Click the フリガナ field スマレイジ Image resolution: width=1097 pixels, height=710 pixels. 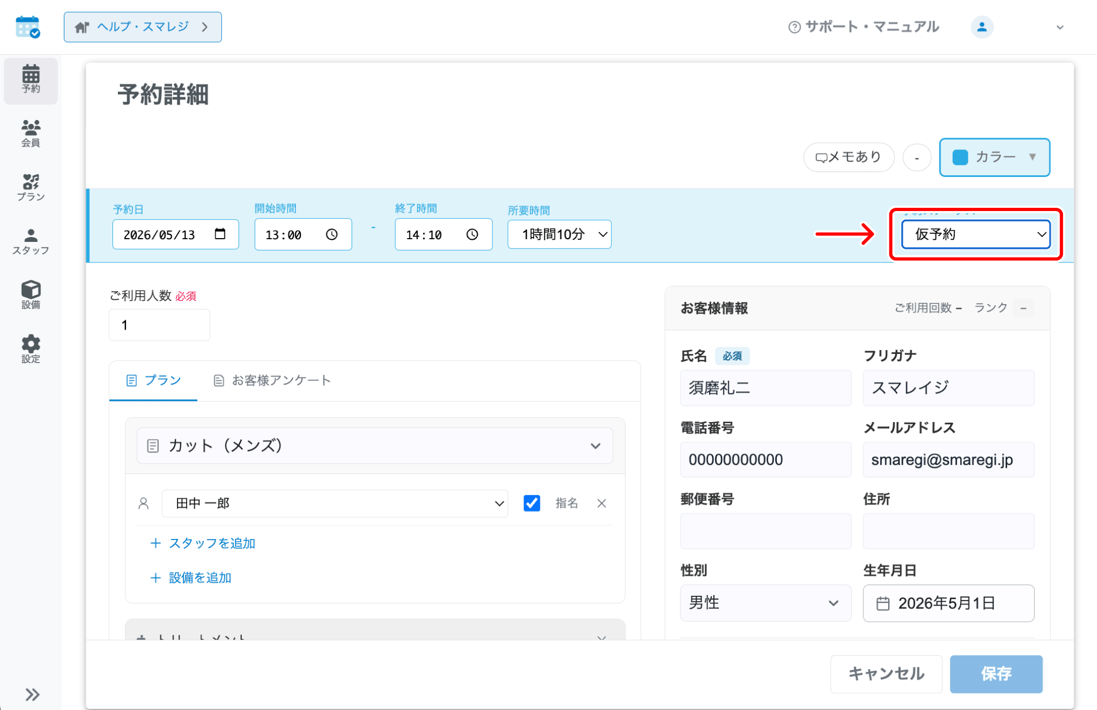point(948,388)
